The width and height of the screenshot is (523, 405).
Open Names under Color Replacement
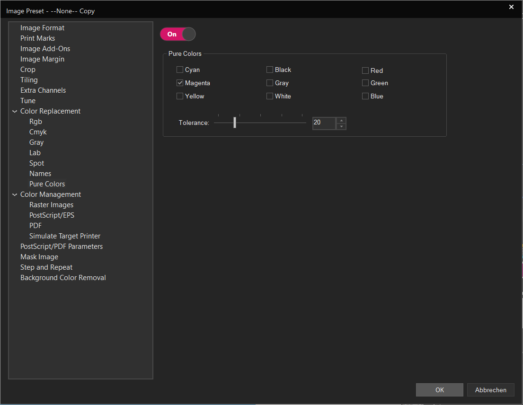click(x=40, y=174)
